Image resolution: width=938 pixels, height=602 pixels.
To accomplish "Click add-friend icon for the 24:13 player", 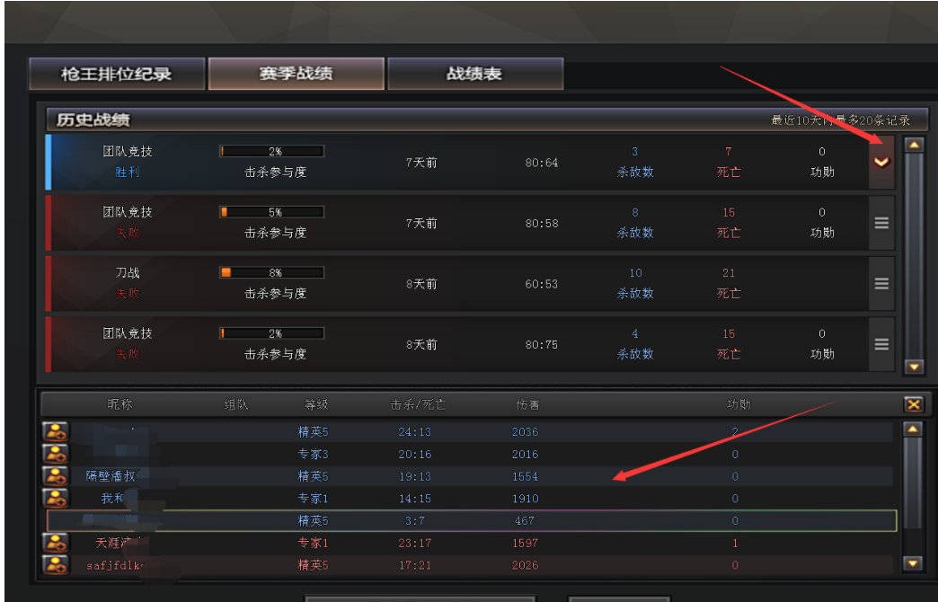I will [x=56, y=431].
